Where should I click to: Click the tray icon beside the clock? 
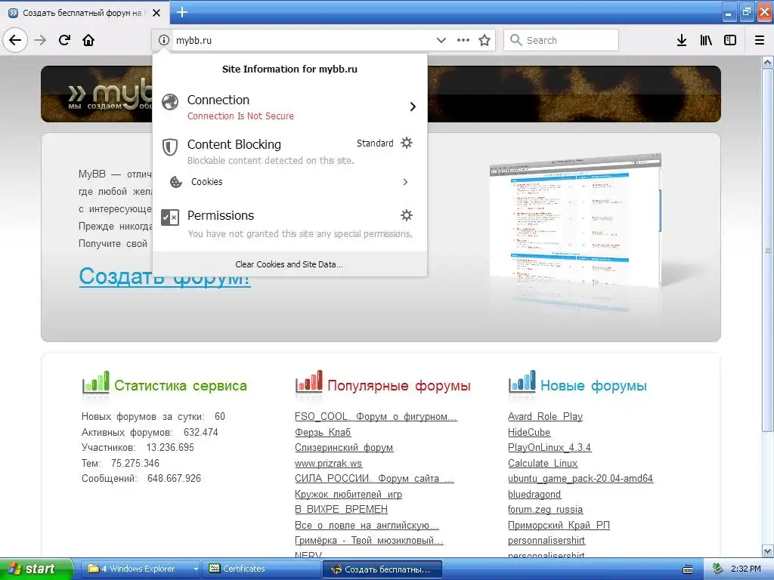coord(718,569)
